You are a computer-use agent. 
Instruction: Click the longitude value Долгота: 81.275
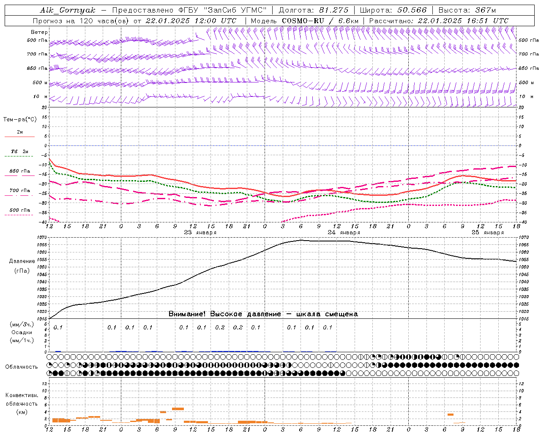(x=314, y=10)
